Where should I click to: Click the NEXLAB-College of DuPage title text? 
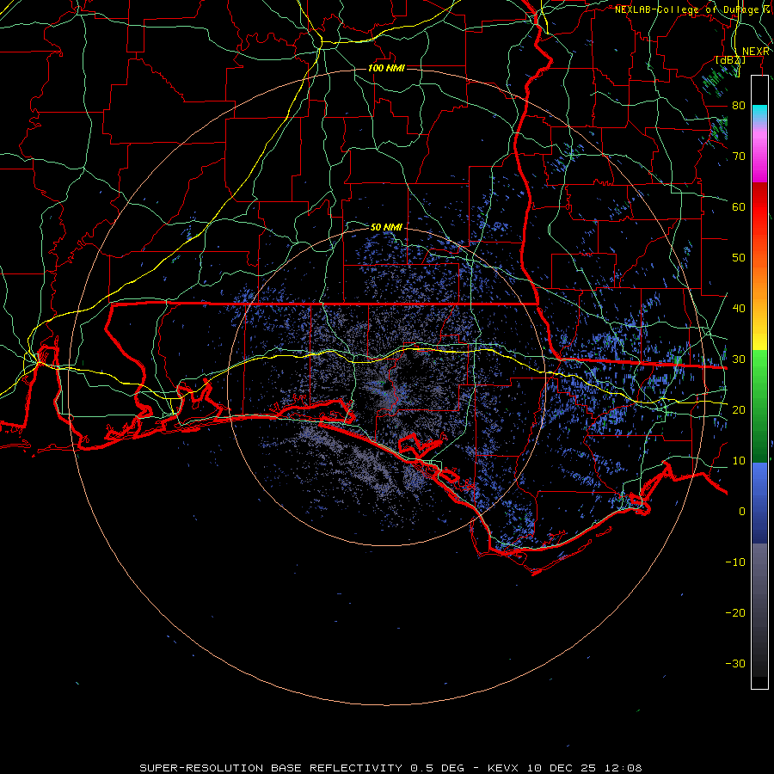click(687, 9)
